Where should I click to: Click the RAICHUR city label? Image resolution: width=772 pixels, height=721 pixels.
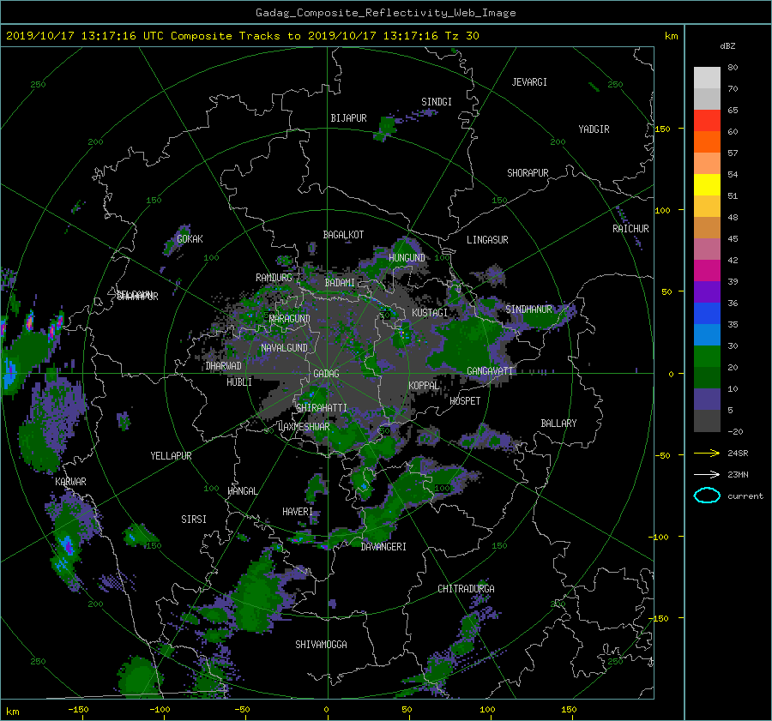point(630,229)
